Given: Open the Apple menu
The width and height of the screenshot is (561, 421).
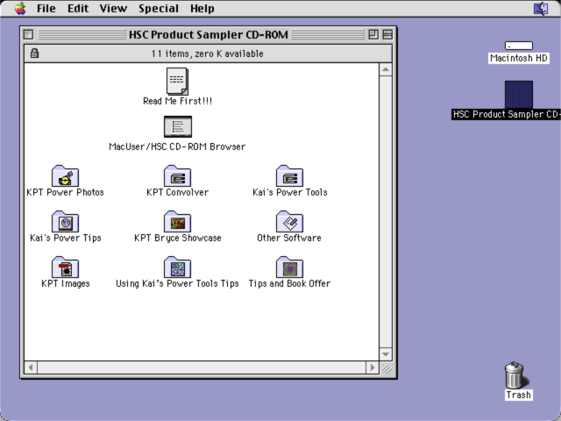Looking at the screenshot, I should tap(20, 8).
